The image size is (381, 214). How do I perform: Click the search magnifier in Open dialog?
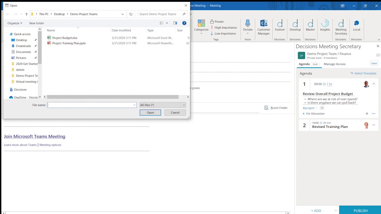point(184,14)
